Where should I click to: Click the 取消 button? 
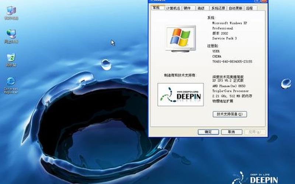(x=232, y=132)
